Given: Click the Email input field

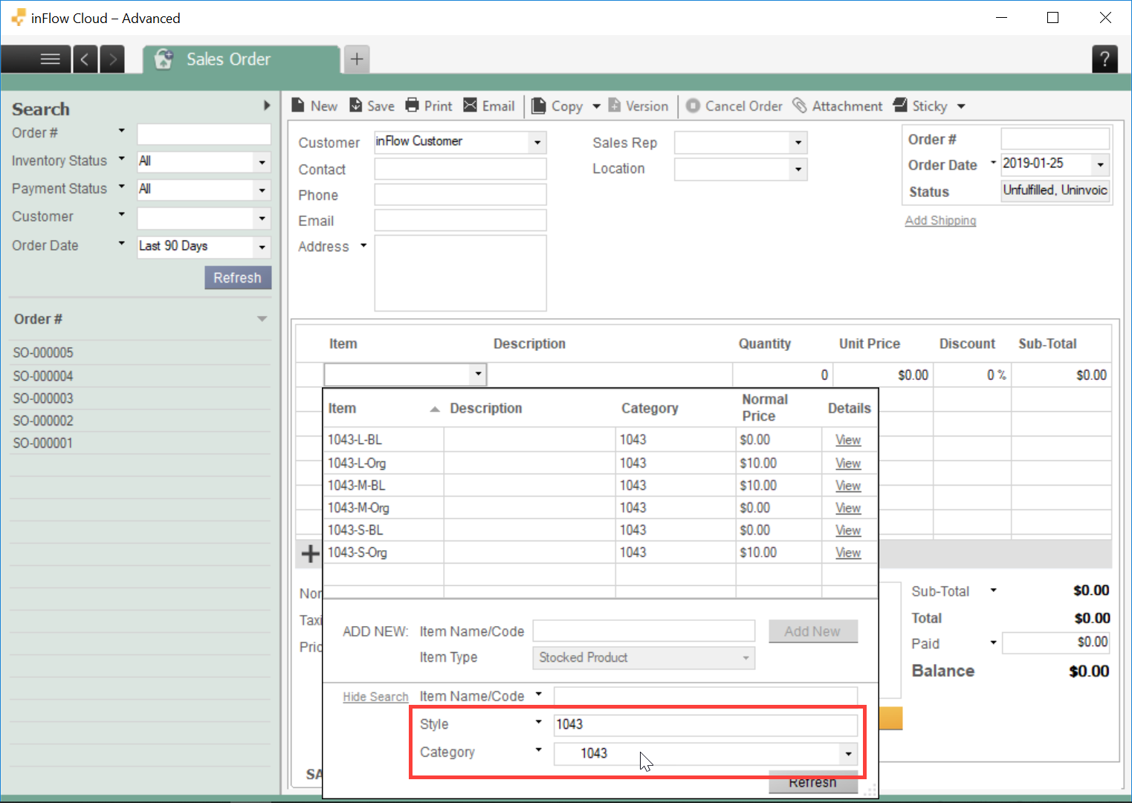Looking at the screenshot, I should (x=460, y=220).
